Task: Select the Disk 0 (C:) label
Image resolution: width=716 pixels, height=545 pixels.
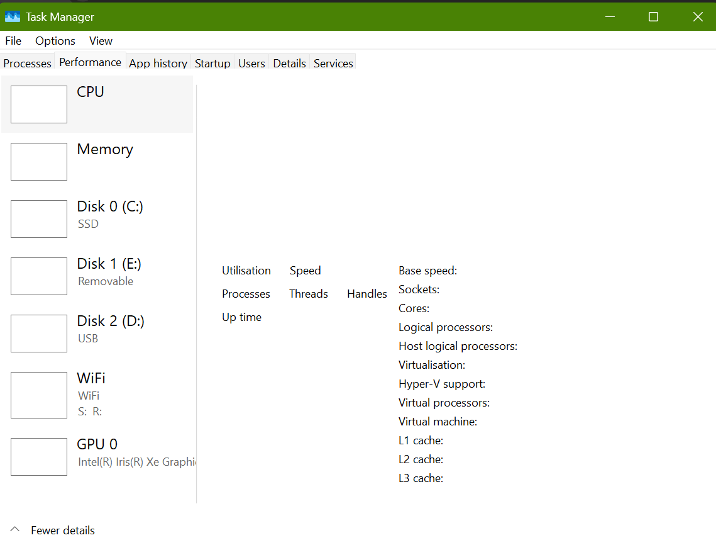Action: [110, 206]
